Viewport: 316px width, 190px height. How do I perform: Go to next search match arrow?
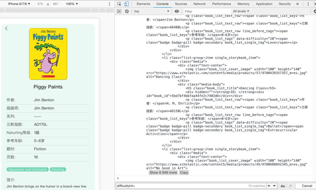pyautogui.click(x=274, y=186)
